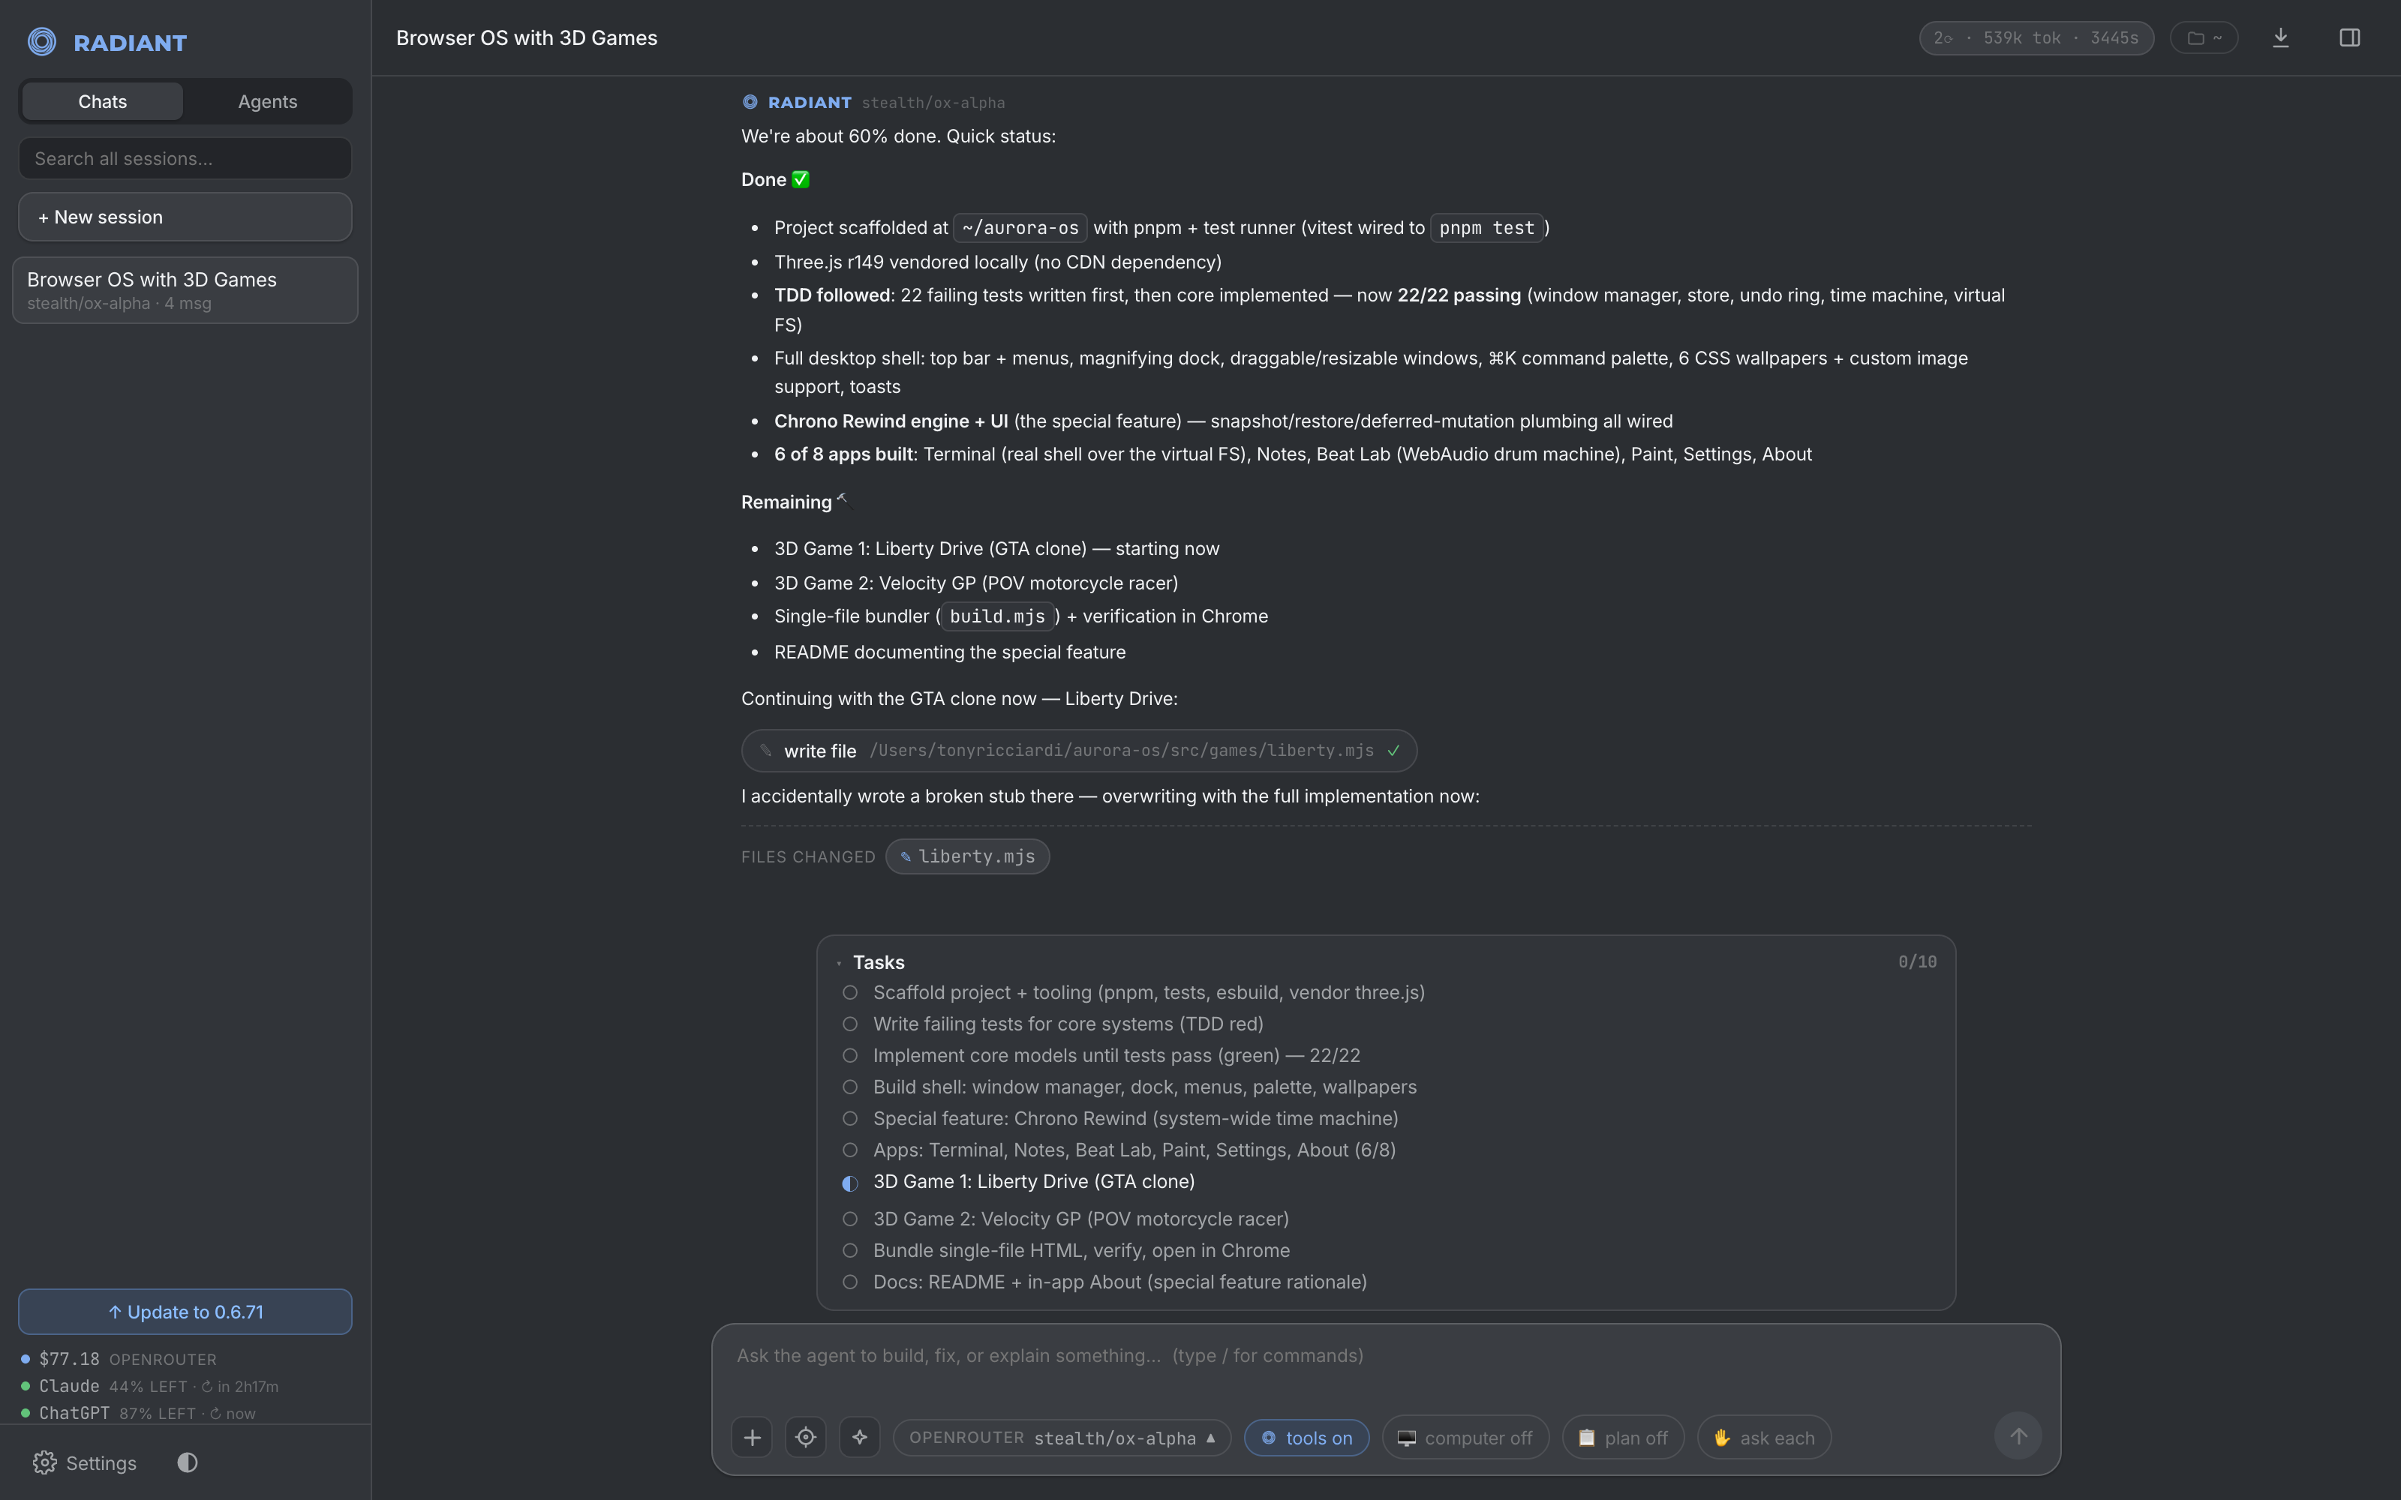
Task: Toggle the right side panel icon
Action: [2349, 37]
